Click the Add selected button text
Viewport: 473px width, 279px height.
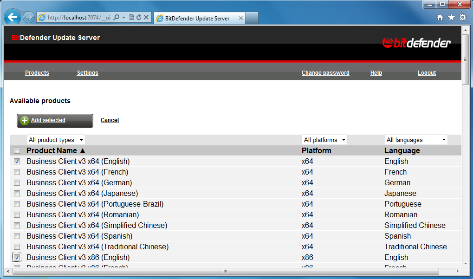pos(48,120)
